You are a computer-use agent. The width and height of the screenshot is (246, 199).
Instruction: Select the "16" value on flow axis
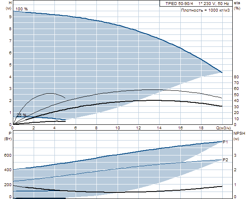[x=180, y=128]
